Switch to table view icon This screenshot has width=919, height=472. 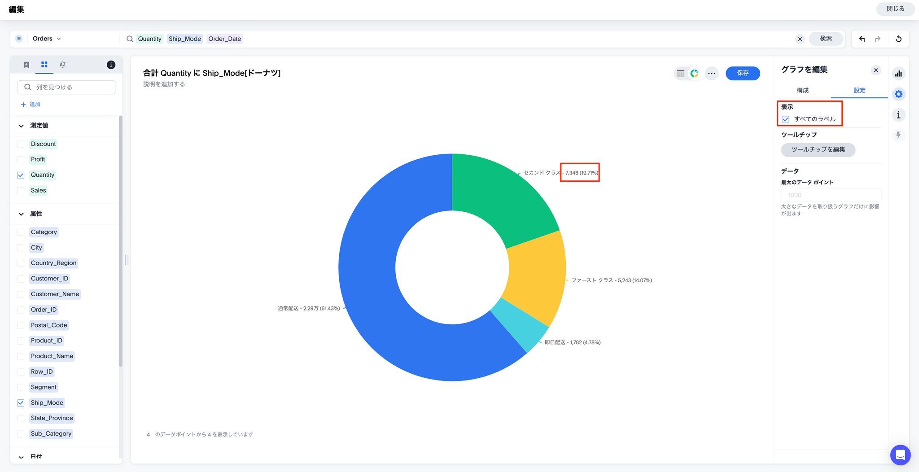click(x=681, y=74)
